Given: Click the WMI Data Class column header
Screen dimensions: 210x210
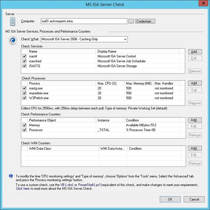Looking at the screenshot, I should tap(63, 148).
